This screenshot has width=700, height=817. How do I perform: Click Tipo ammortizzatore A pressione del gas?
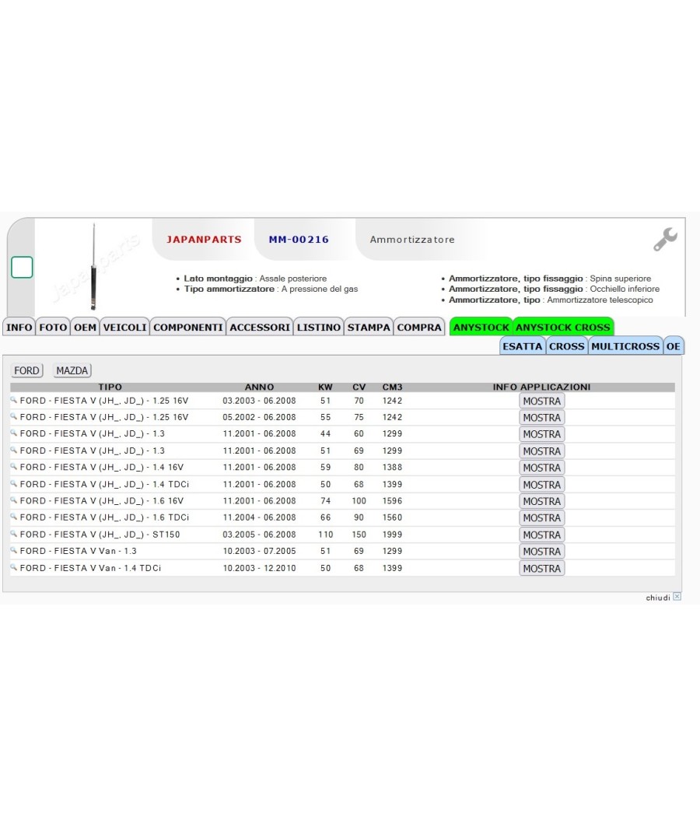[271, 289]
